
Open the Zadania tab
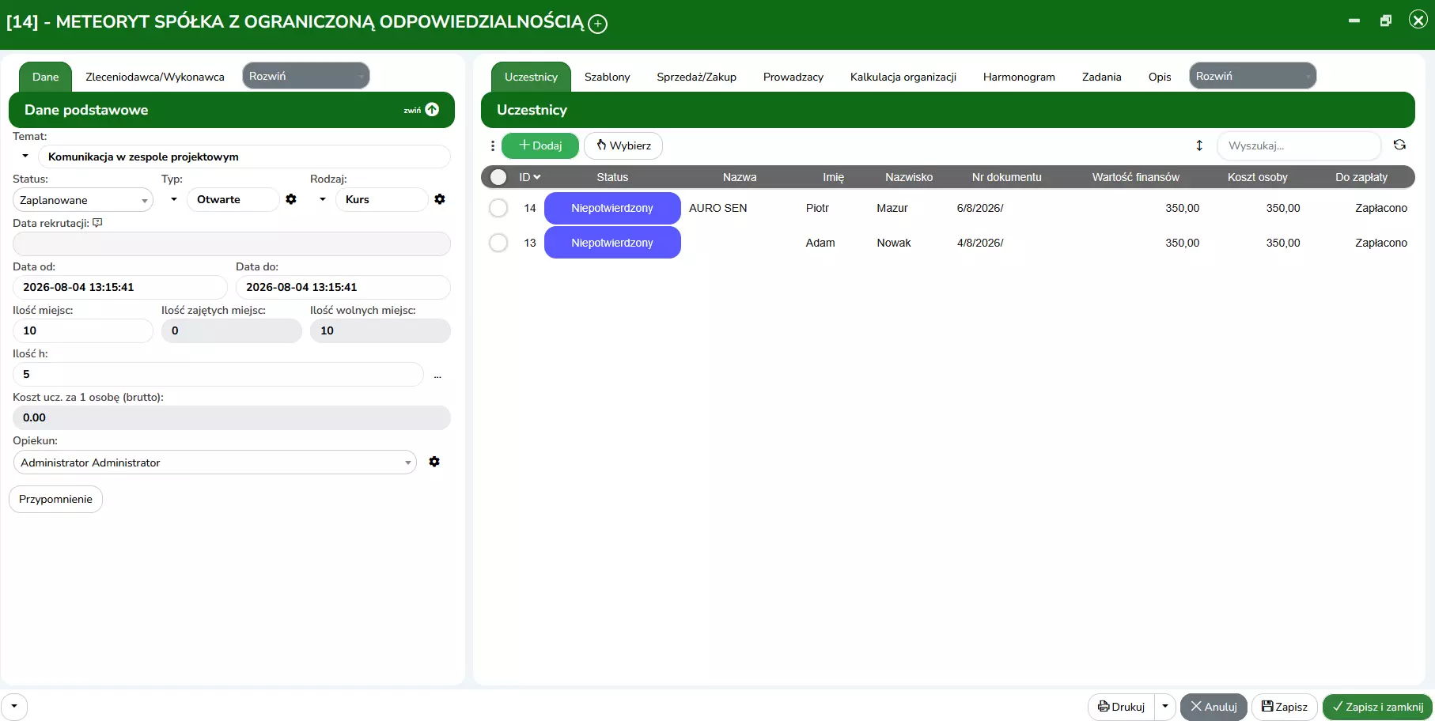point(1102,77)
